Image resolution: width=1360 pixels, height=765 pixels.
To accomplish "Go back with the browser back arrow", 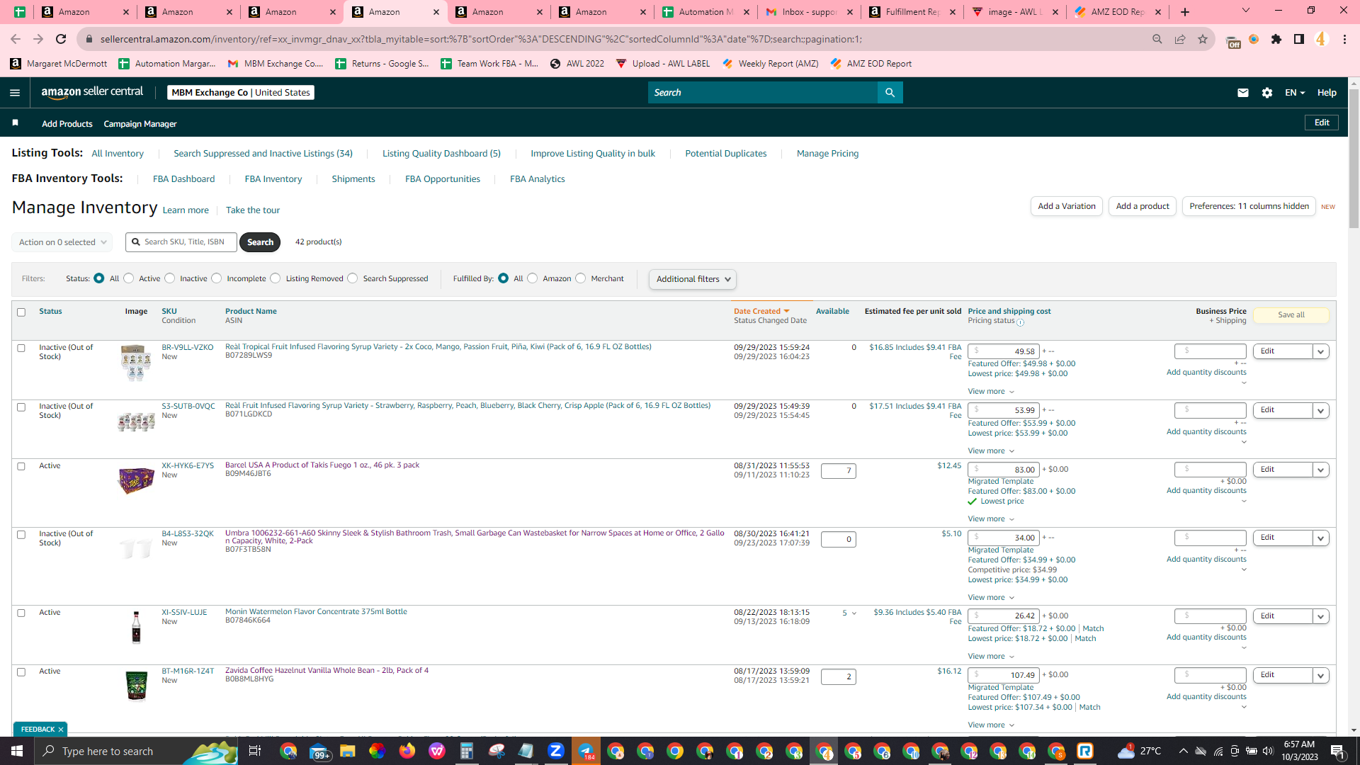I will pyautogui.click(x=16, y=39).
